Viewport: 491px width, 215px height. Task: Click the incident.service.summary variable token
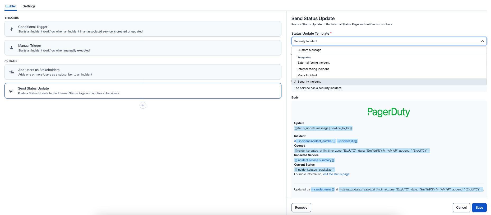pyautogui.click(x=314, y=160)
